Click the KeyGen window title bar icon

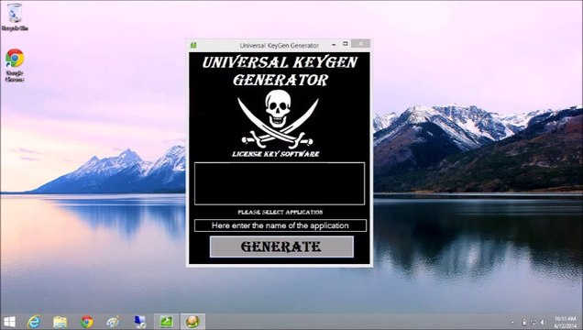pyautogui.click(x=193, y=45)
